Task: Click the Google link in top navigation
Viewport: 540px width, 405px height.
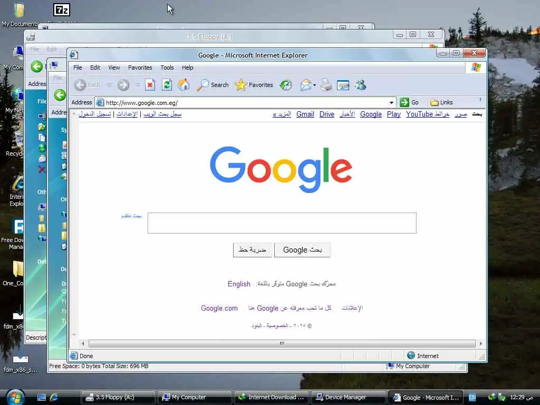Action: click(371, 114)
